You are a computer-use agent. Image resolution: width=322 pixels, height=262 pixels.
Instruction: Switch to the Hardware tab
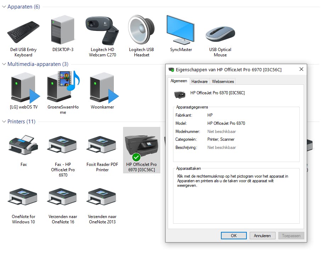point(199,82)
